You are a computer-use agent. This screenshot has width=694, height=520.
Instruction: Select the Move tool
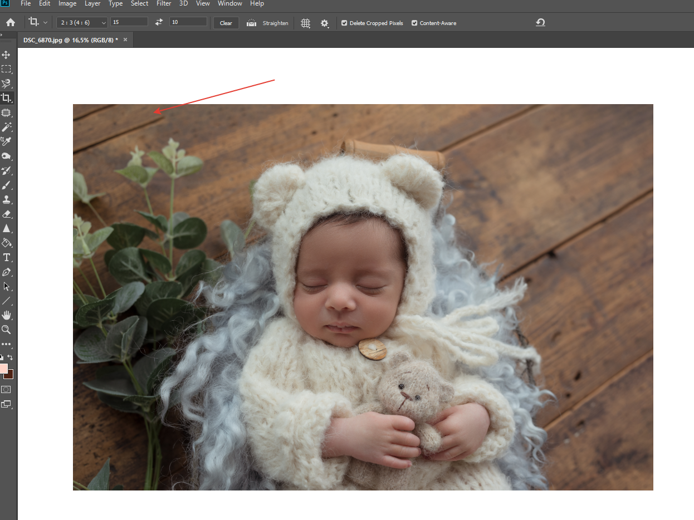click(x=7, y=55)
